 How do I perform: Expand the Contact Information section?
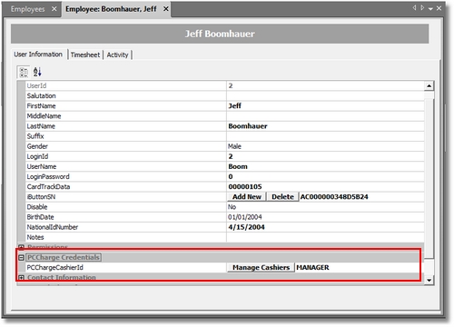coord(21,277)
